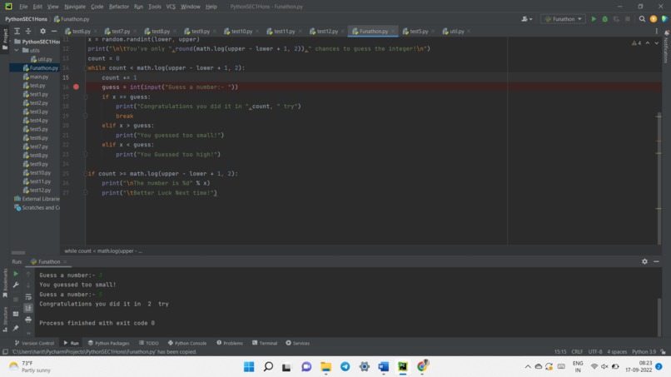This screenshot has height=377, width=671.
Task: Click the stop process square in Run panel
Action: (16, 300)
